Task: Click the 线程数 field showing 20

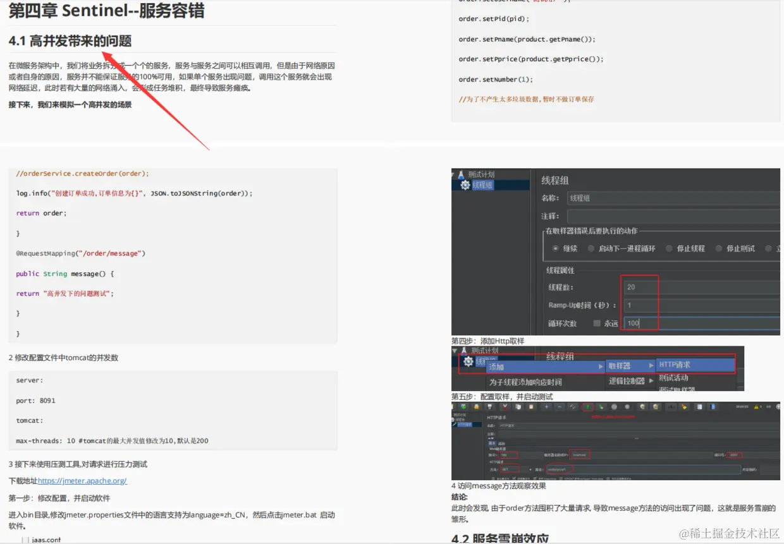Action: pyautogui.click(x=701, y=287)
